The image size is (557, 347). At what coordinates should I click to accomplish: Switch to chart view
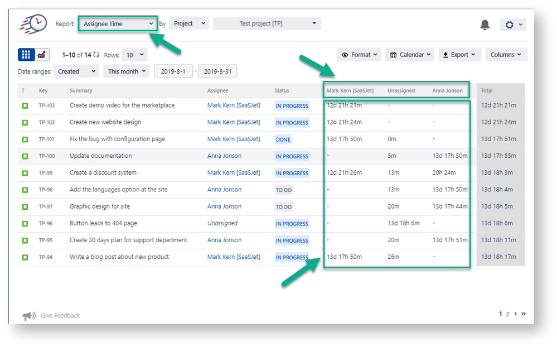click(42, 55)
